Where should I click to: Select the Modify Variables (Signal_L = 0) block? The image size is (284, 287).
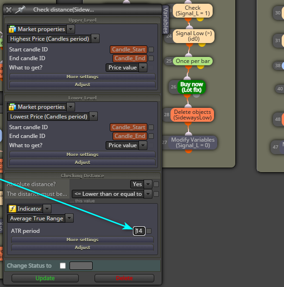tap(193, 143)
